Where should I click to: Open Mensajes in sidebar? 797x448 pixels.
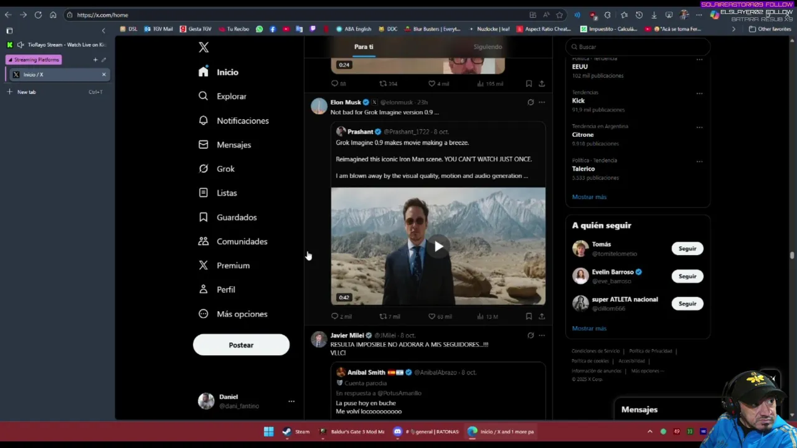tap(225, 144)
